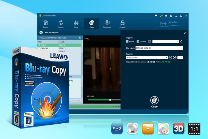Remove the loaded ROUGH_NIGHT.ISO source
This screenshot has height=139, width=208.
(x=80, y=38)
